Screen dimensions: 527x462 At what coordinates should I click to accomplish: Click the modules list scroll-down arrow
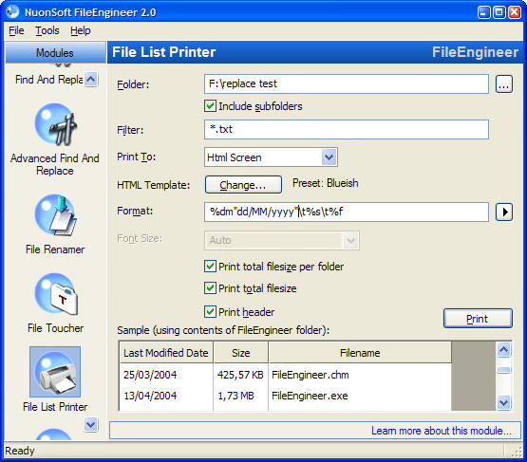click(x=91, y=424)
